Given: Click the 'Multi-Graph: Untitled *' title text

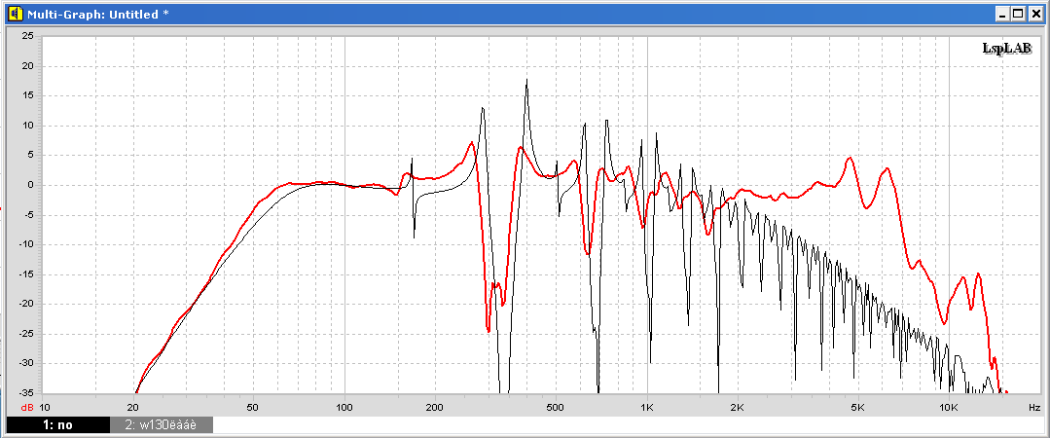Looking at the screenshot, I should tap(96, 14).
